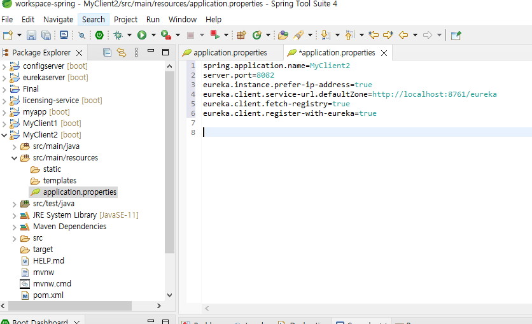Select the pom.xml file

tap(48, 295)
